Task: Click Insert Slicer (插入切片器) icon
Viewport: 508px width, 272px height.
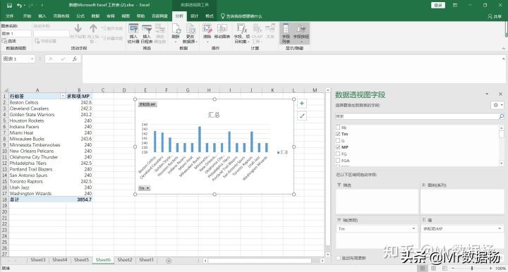Action: (x=133, y=29)
